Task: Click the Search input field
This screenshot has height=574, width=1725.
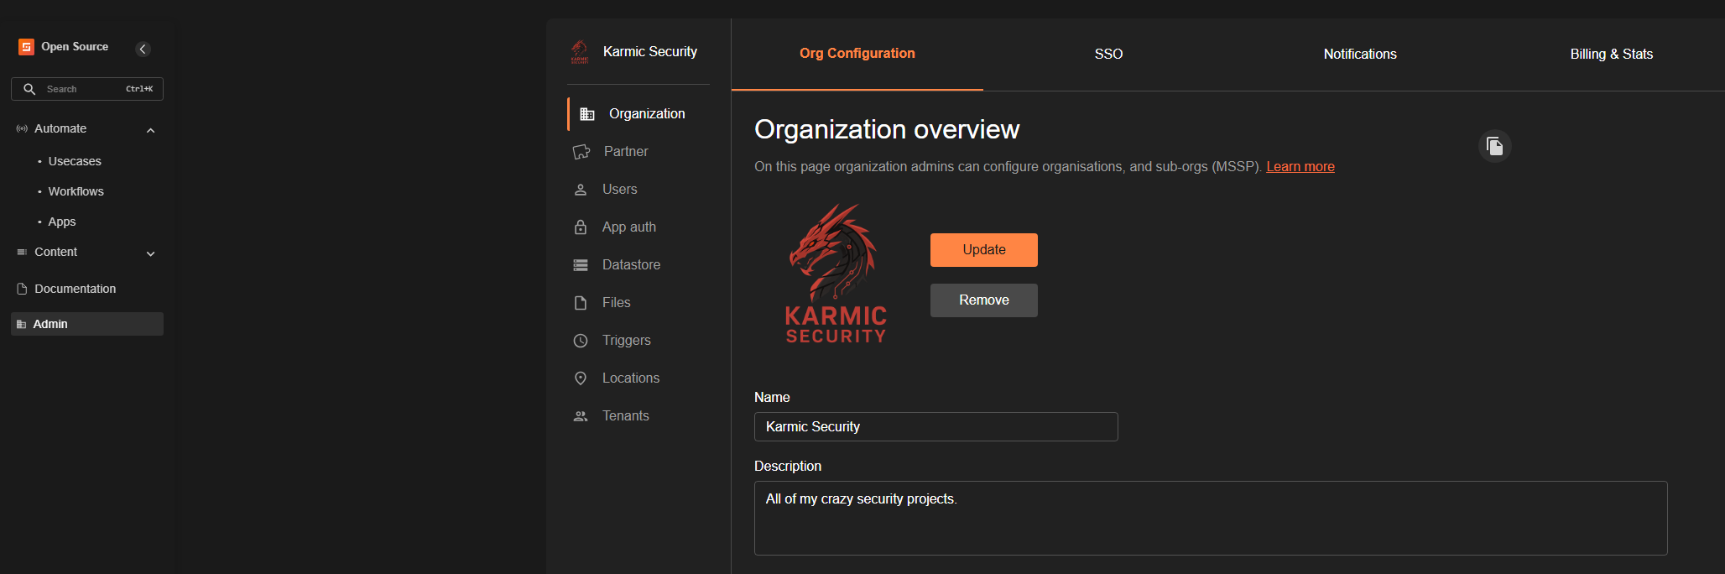Action: click(x=87, y=89)
